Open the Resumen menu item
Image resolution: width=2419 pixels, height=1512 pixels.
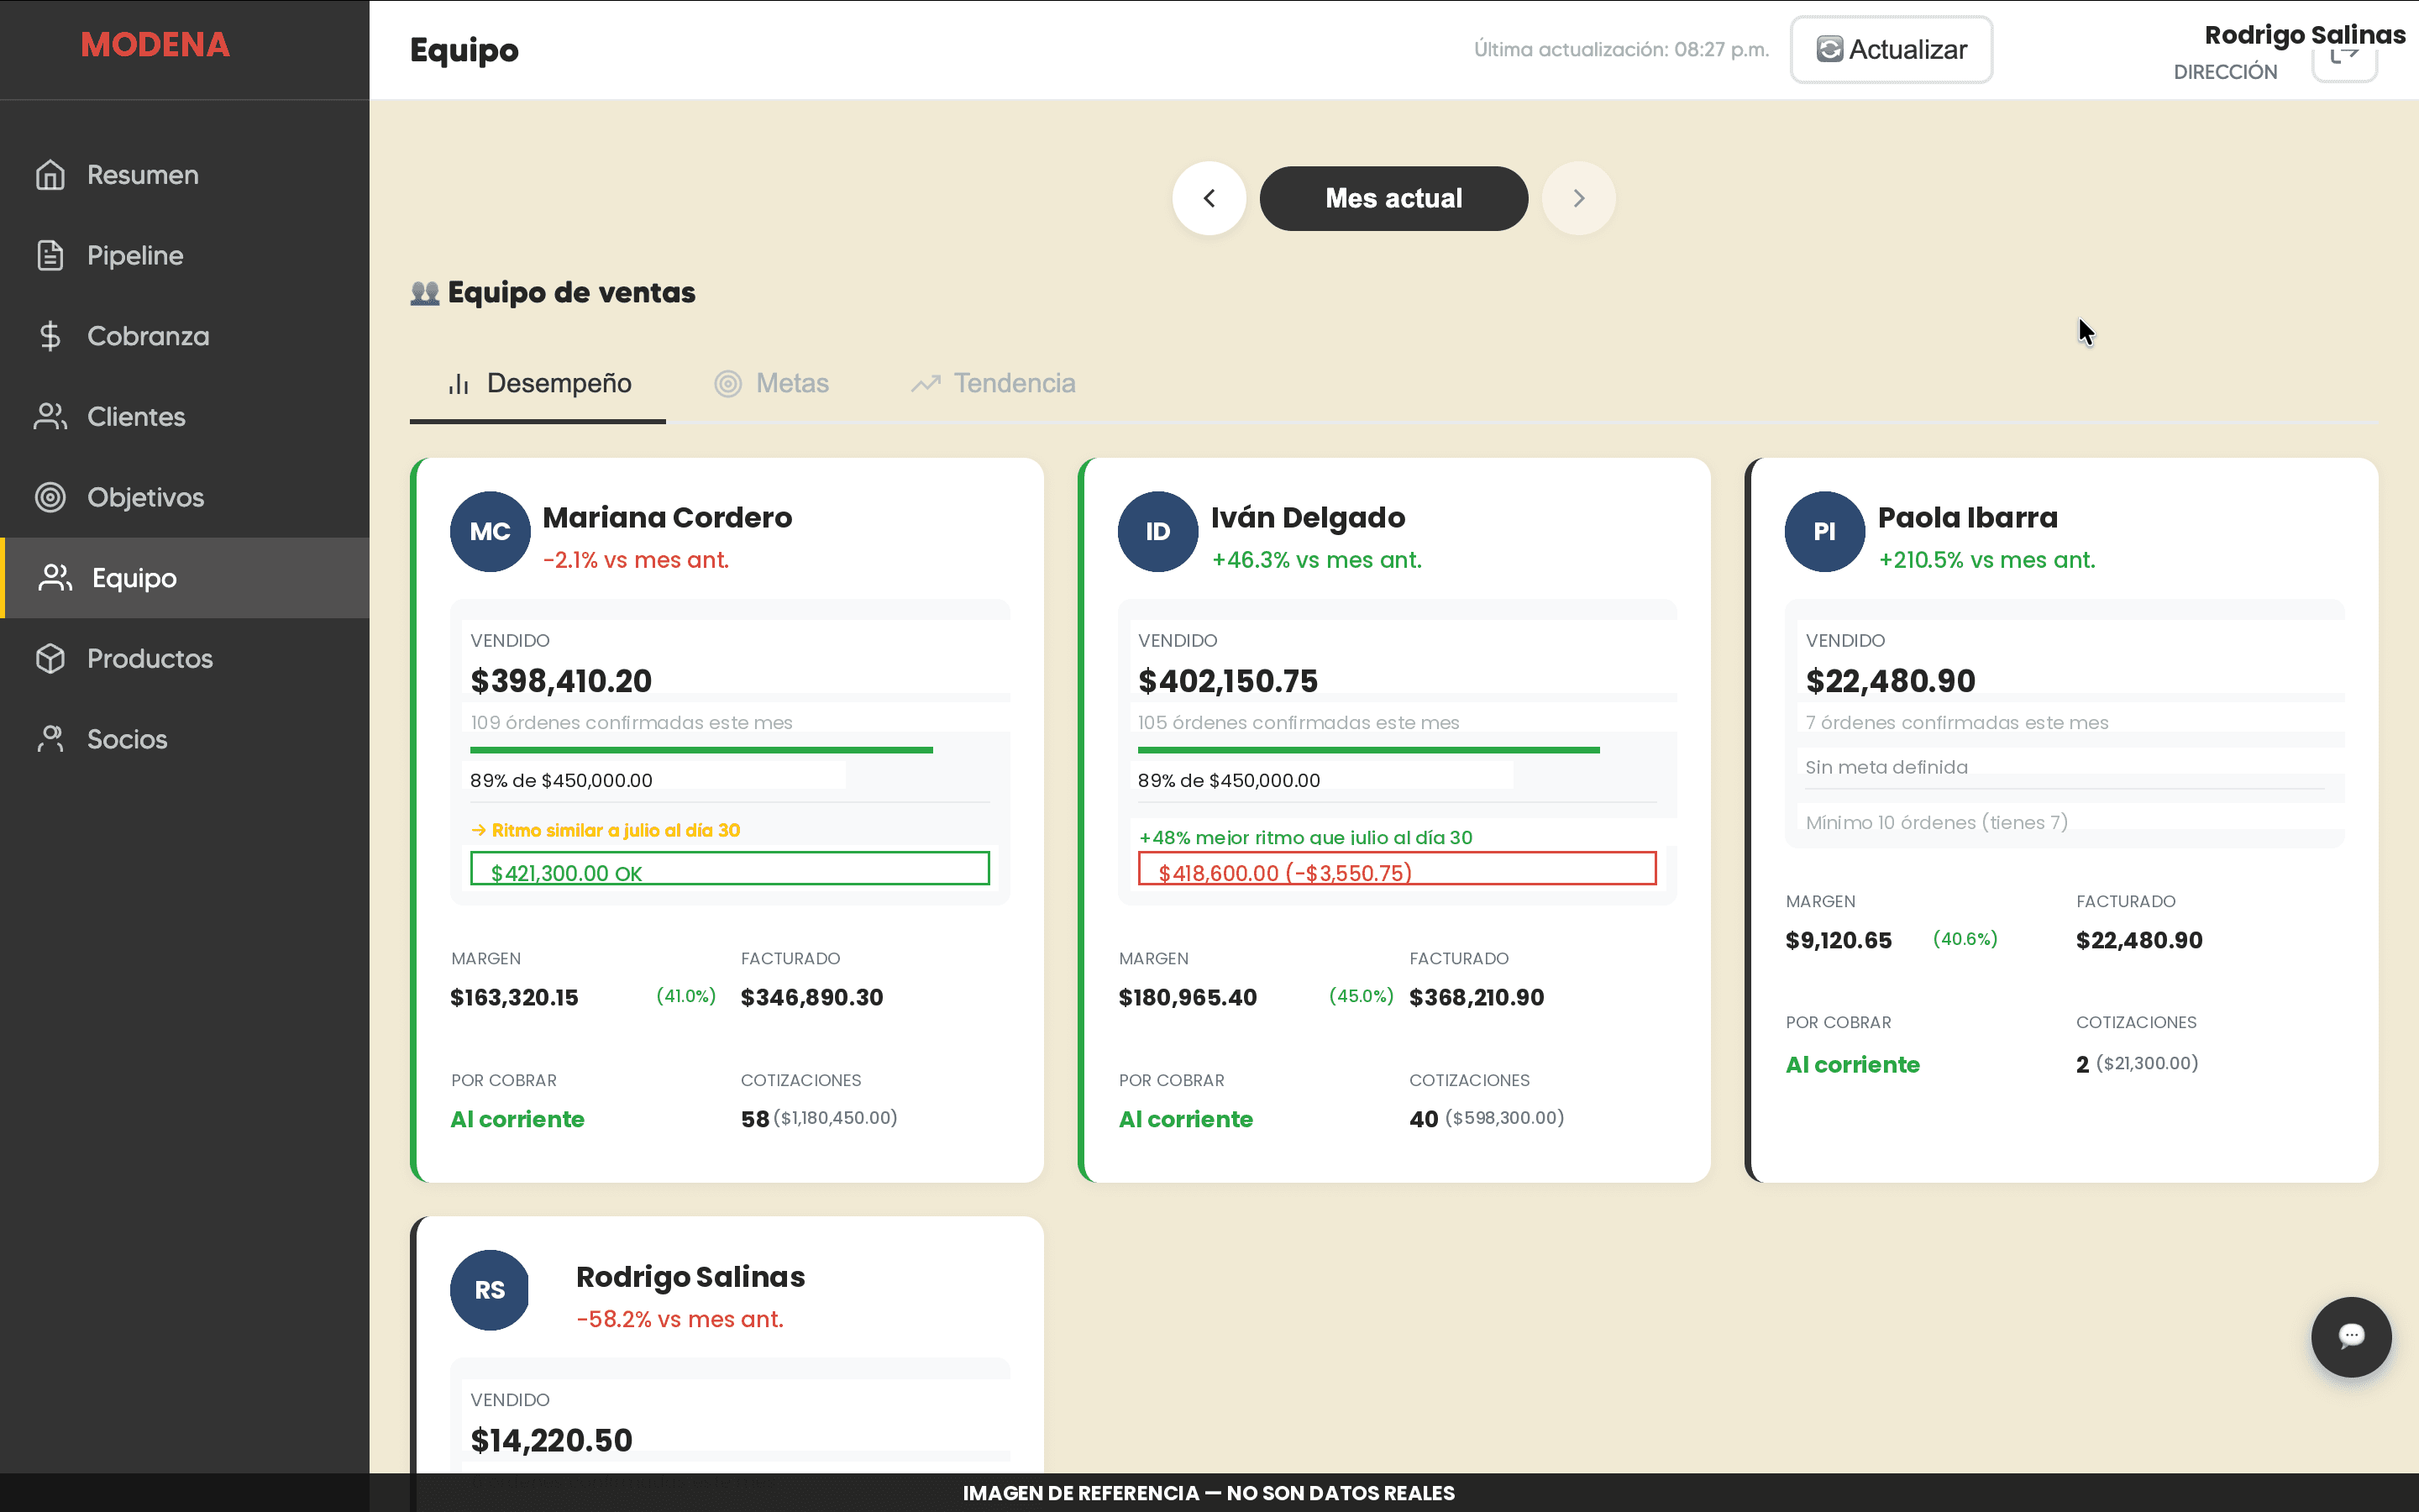tap(185, 175)
